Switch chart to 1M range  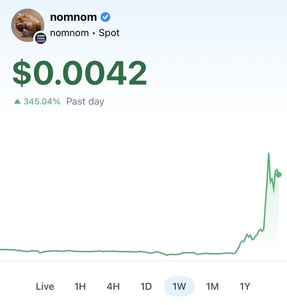[212, 286]
